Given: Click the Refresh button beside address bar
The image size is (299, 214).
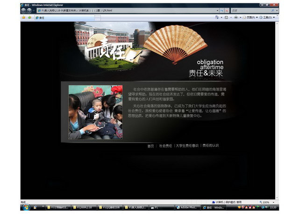Looking at the screenshot, I should (x=221, y=10).
